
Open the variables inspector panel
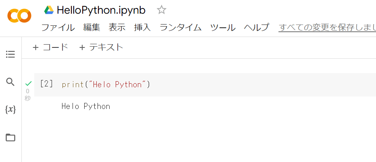point(10,109)
